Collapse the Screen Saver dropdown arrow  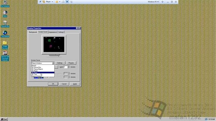point(53,63)
